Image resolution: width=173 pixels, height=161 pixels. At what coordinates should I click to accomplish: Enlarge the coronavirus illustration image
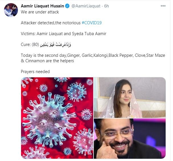click(x=57, y=118)
